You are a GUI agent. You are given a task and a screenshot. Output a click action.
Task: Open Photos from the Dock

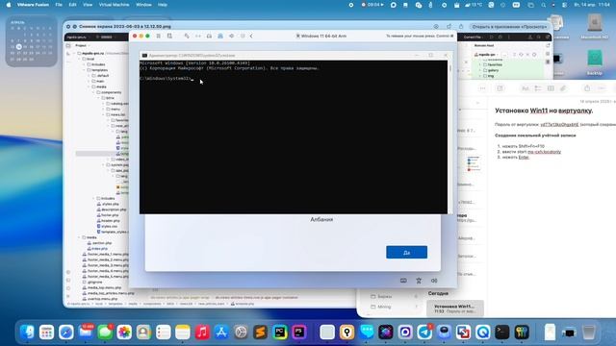[124, 333]
